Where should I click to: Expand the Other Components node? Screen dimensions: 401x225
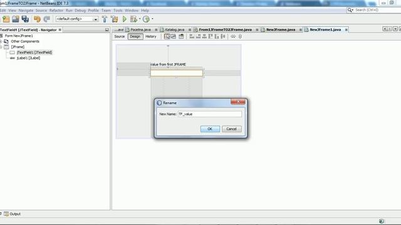click(x=1, y=41)
